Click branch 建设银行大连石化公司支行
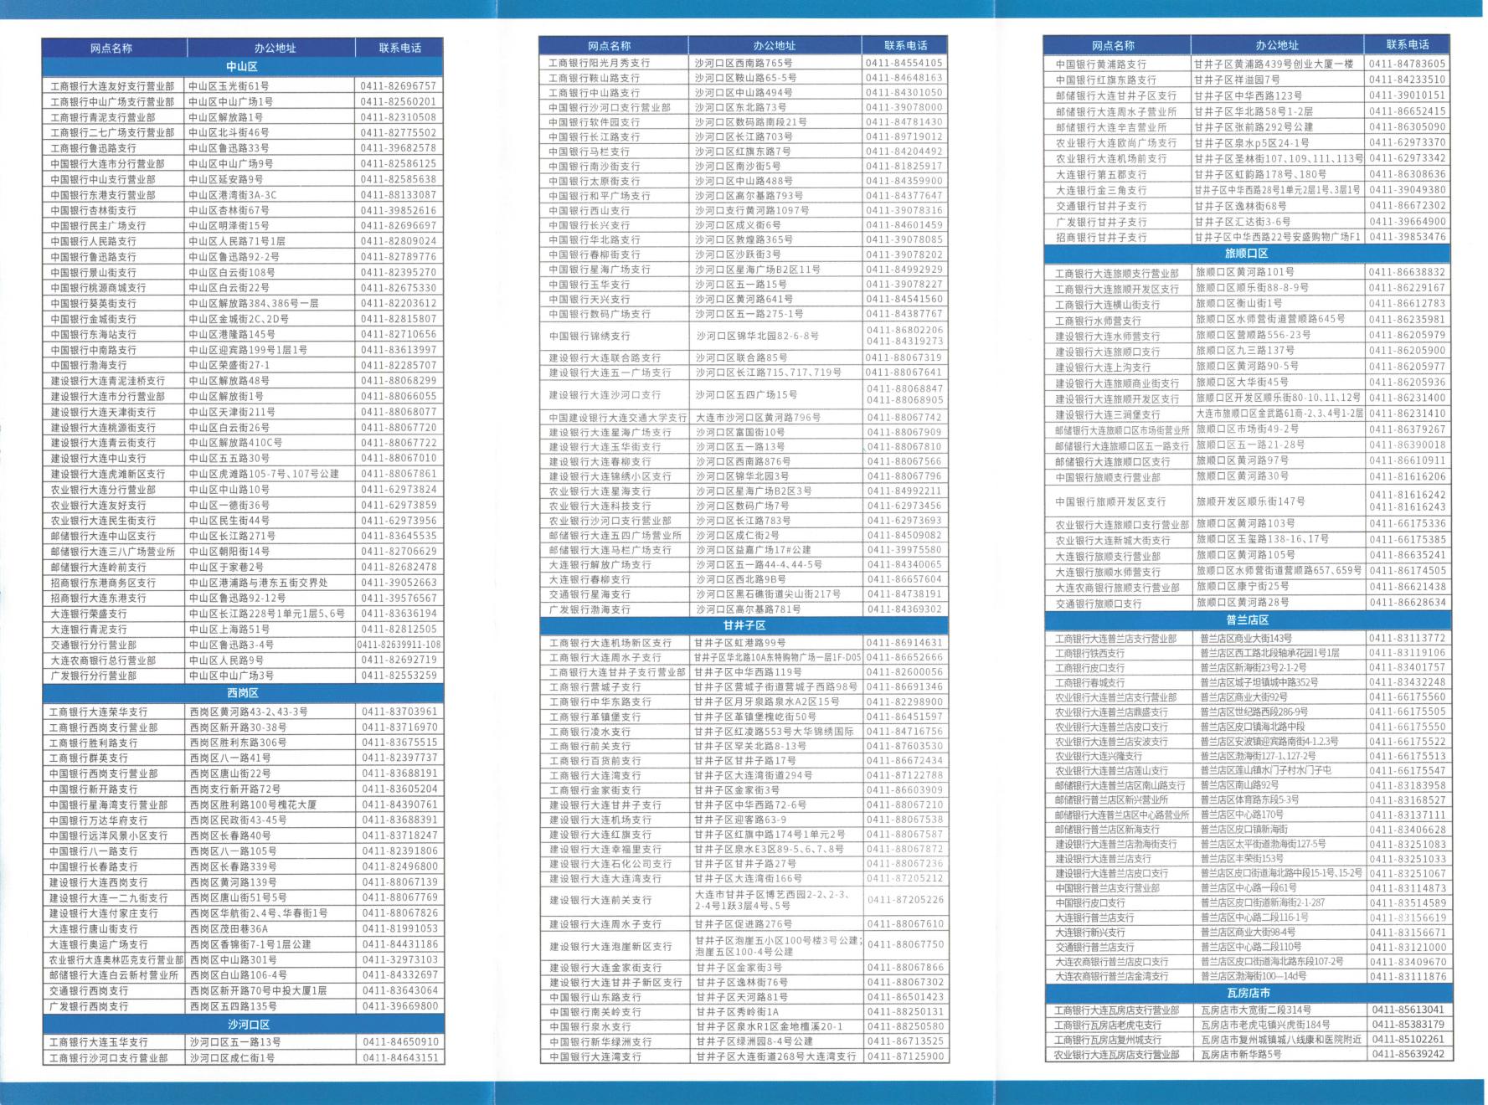This screenshot has width=1488, height=1105. coord(610,864)
